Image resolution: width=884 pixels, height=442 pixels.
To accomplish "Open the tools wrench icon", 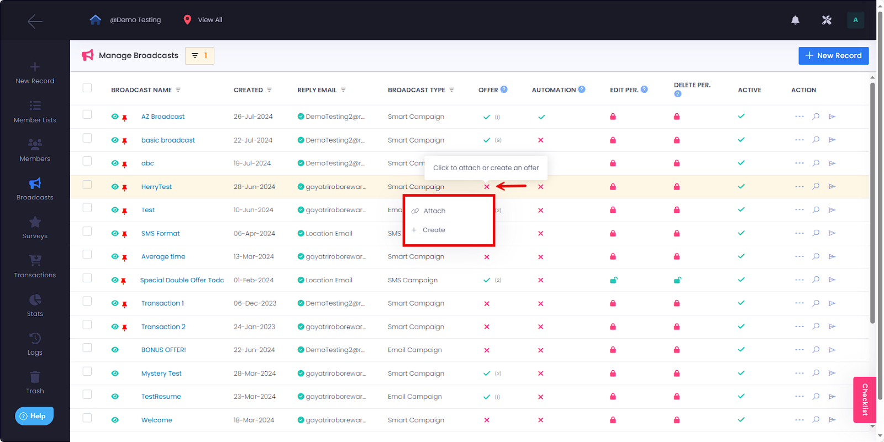I will pyautogui.click(x=827, y=20).
